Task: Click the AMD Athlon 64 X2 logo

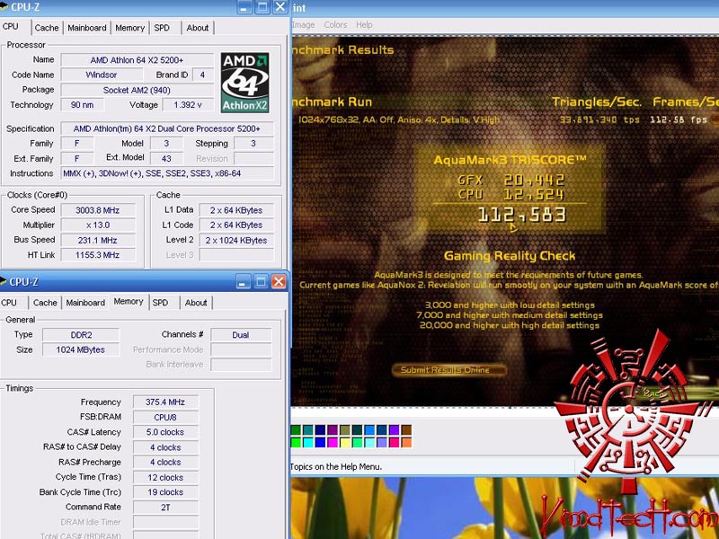Action: coord(244,83)
